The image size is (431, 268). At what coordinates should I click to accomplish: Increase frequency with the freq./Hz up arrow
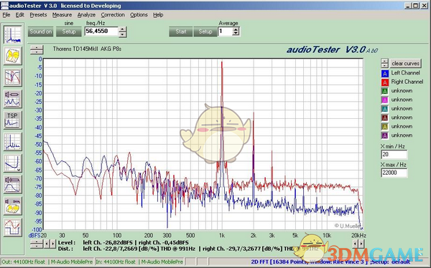[123, 29]
